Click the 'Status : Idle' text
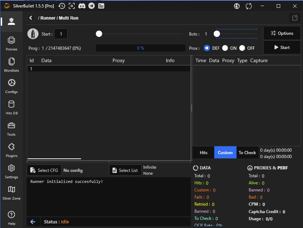Viewport: 303px width, 228px height. (56, 222)
